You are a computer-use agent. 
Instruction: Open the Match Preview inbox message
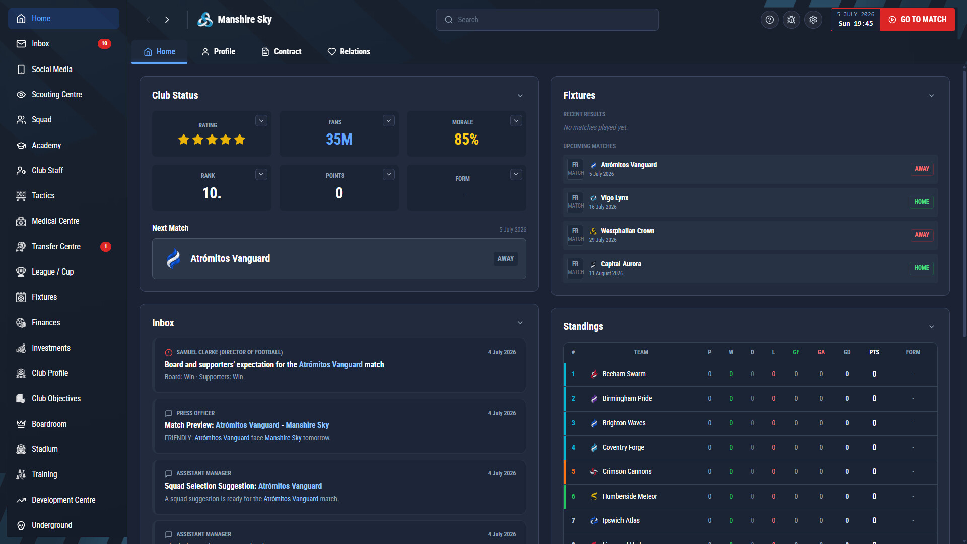(x=339, y=426)
